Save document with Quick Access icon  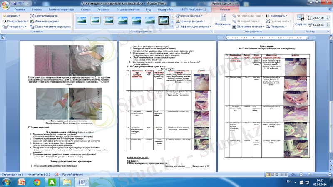(x=15, y=2)
